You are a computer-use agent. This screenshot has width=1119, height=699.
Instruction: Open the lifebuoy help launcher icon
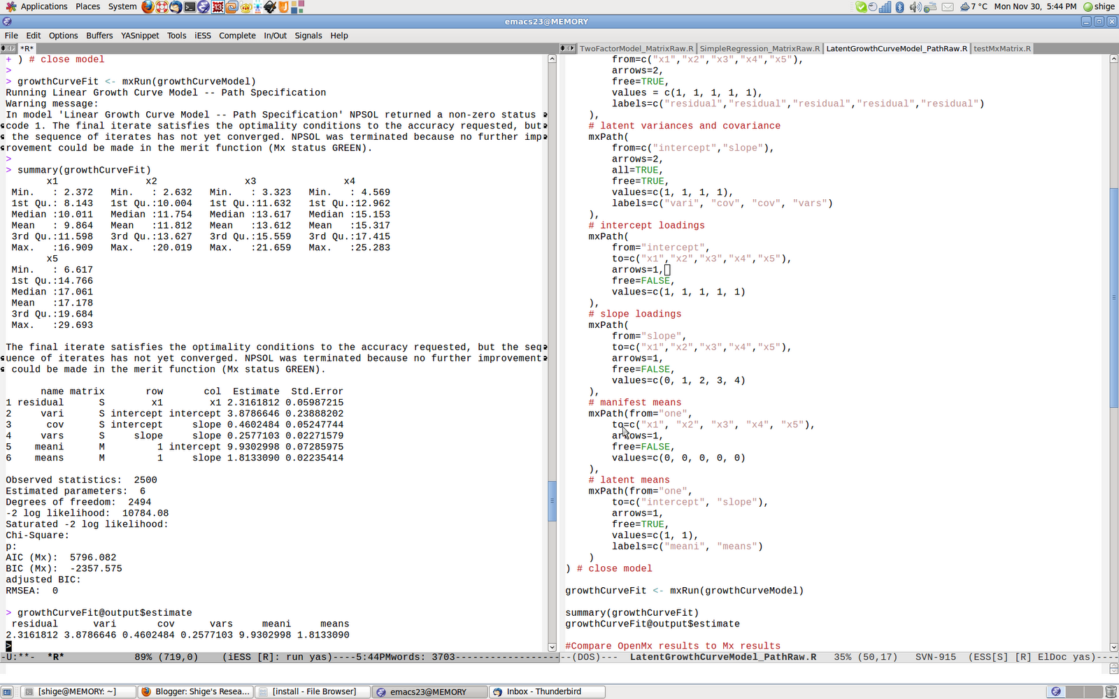[162, 7]
